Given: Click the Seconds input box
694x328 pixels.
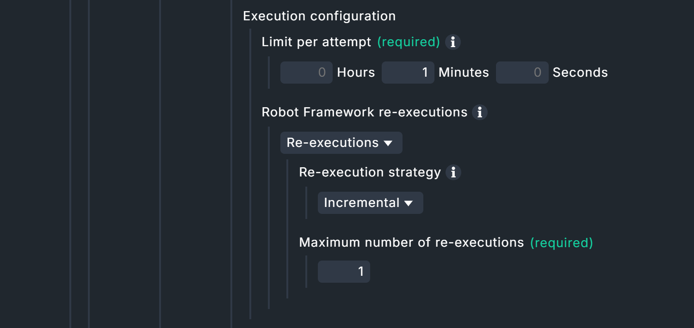Looking at the screenshot, I should point(522,73).
